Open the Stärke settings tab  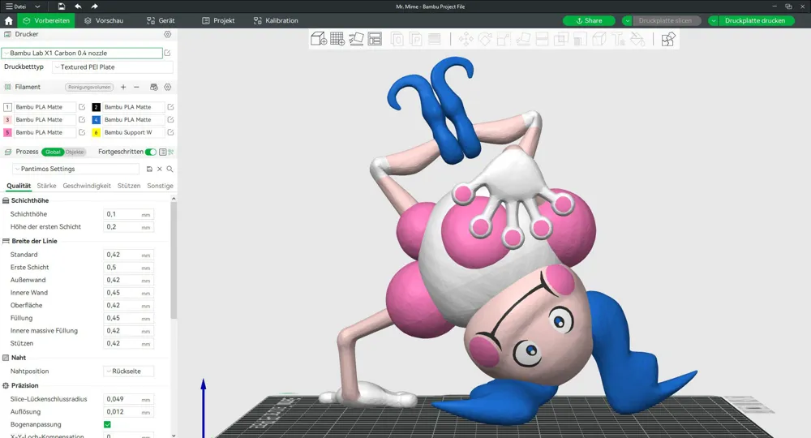[x=46, y=186]
